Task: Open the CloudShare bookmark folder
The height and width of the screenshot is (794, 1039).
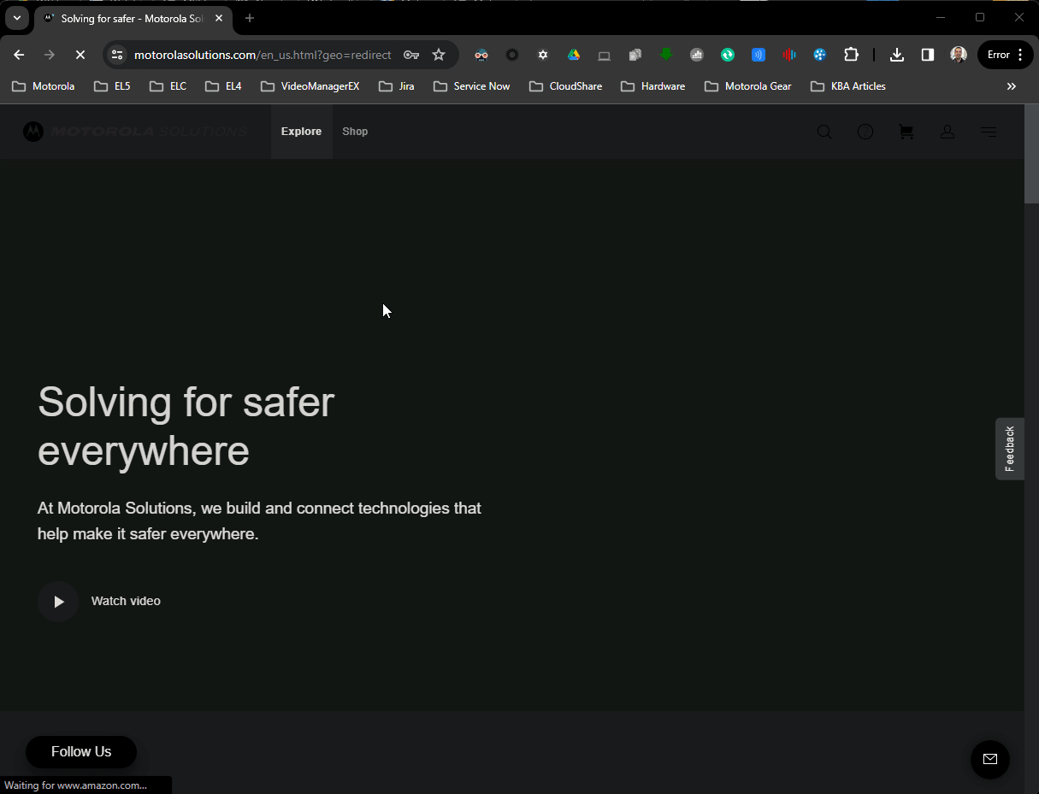Action: (566, 86)
